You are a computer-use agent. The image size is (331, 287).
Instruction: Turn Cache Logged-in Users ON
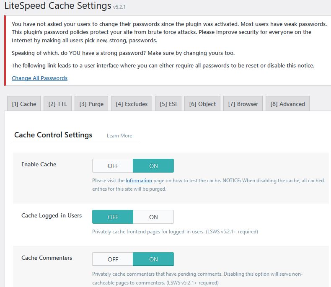[x=153, y=217]
